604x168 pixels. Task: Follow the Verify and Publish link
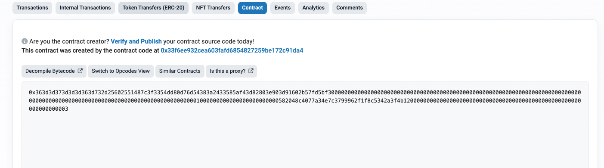coord(136,42)
